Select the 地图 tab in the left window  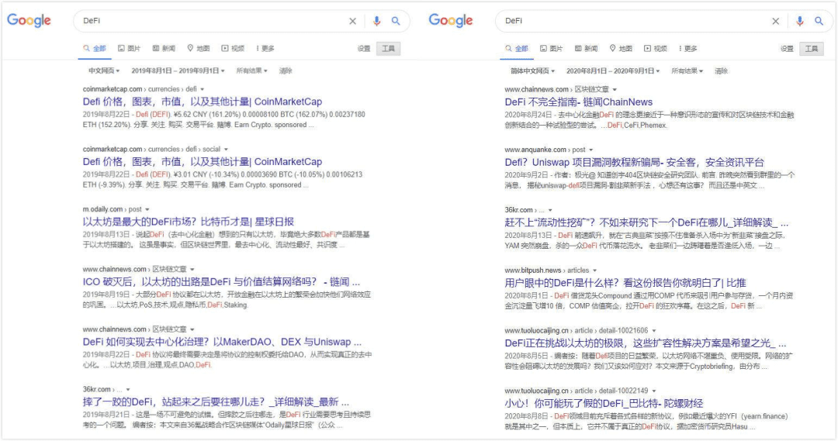199,49
